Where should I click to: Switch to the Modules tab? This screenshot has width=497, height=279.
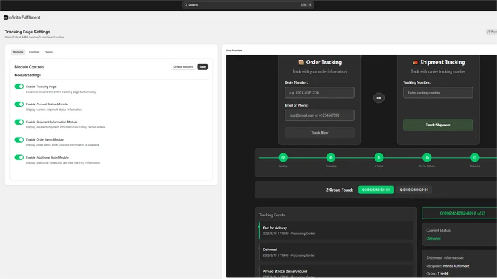pos(18,52)
